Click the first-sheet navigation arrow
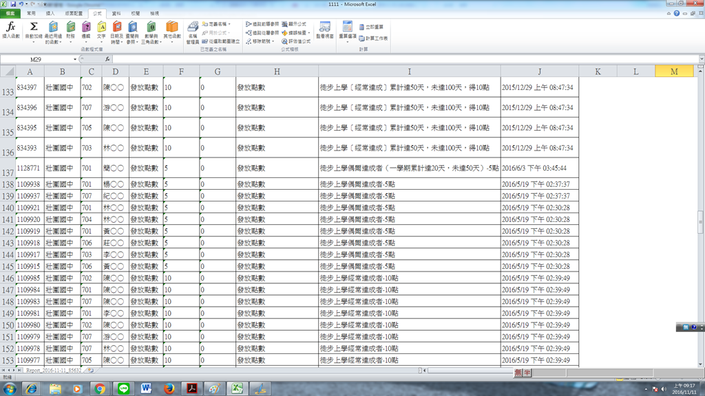 click(x=3, y=371)
